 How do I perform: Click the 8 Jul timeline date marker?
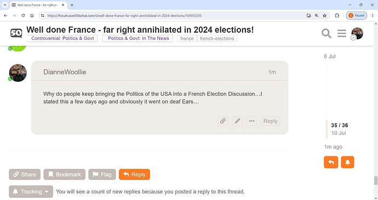pyautogui.click(x=330, y=56)
